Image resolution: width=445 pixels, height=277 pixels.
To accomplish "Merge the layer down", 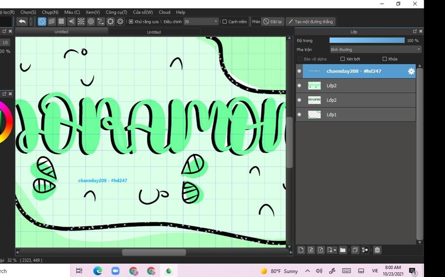I will [365, 250].
